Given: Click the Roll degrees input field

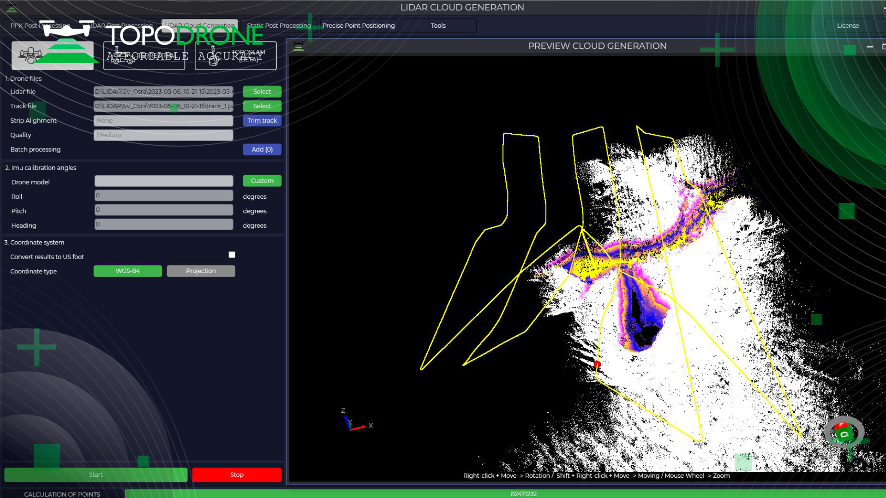Looking at the screenshot, I should (163, 196).
